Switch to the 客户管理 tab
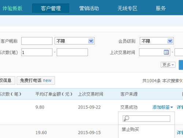The image size is (183, 138). point(51,8)
